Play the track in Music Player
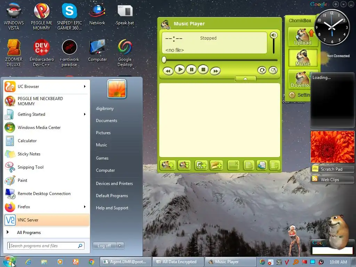Viewport: 356px width, 267px height. tap(180, 70)
